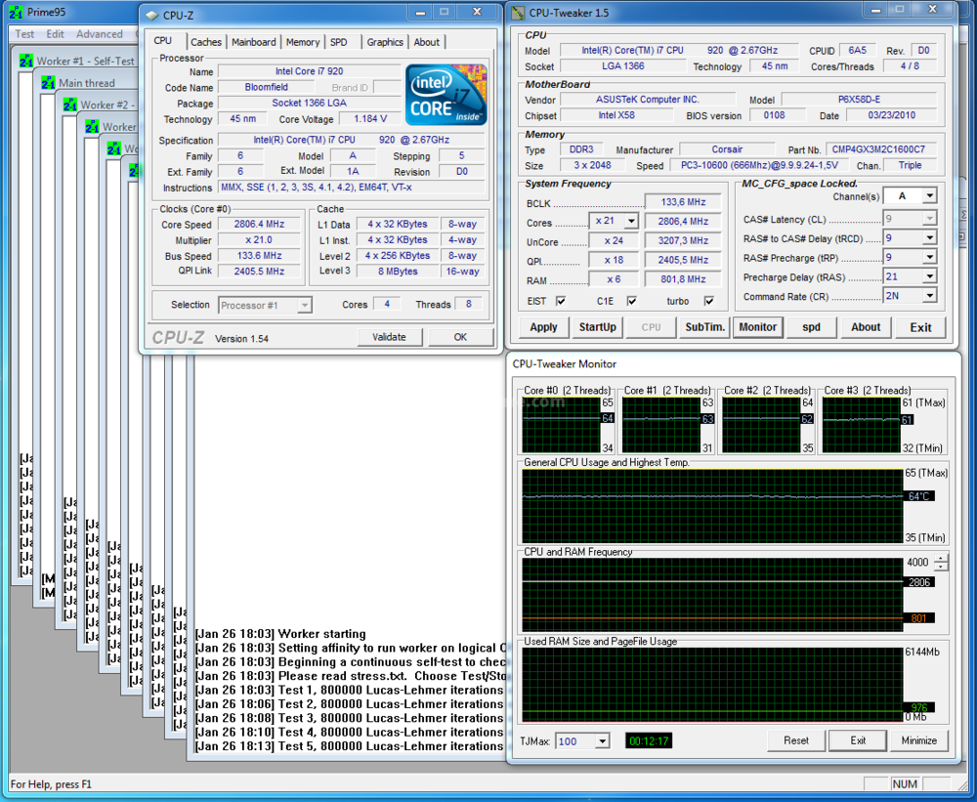Click the Test 5 Lucas-Lehmer log line
Screen dimensions: 977x802
[x=349, y=746]
